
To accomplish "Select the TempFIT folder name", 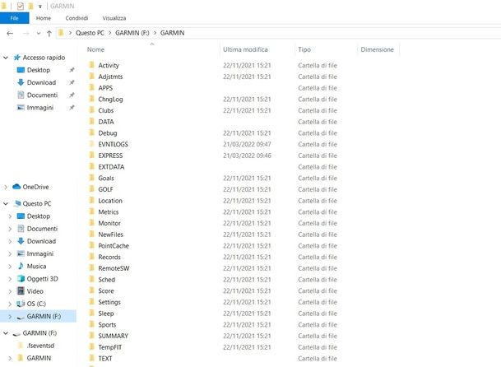I will pos(110,347).
